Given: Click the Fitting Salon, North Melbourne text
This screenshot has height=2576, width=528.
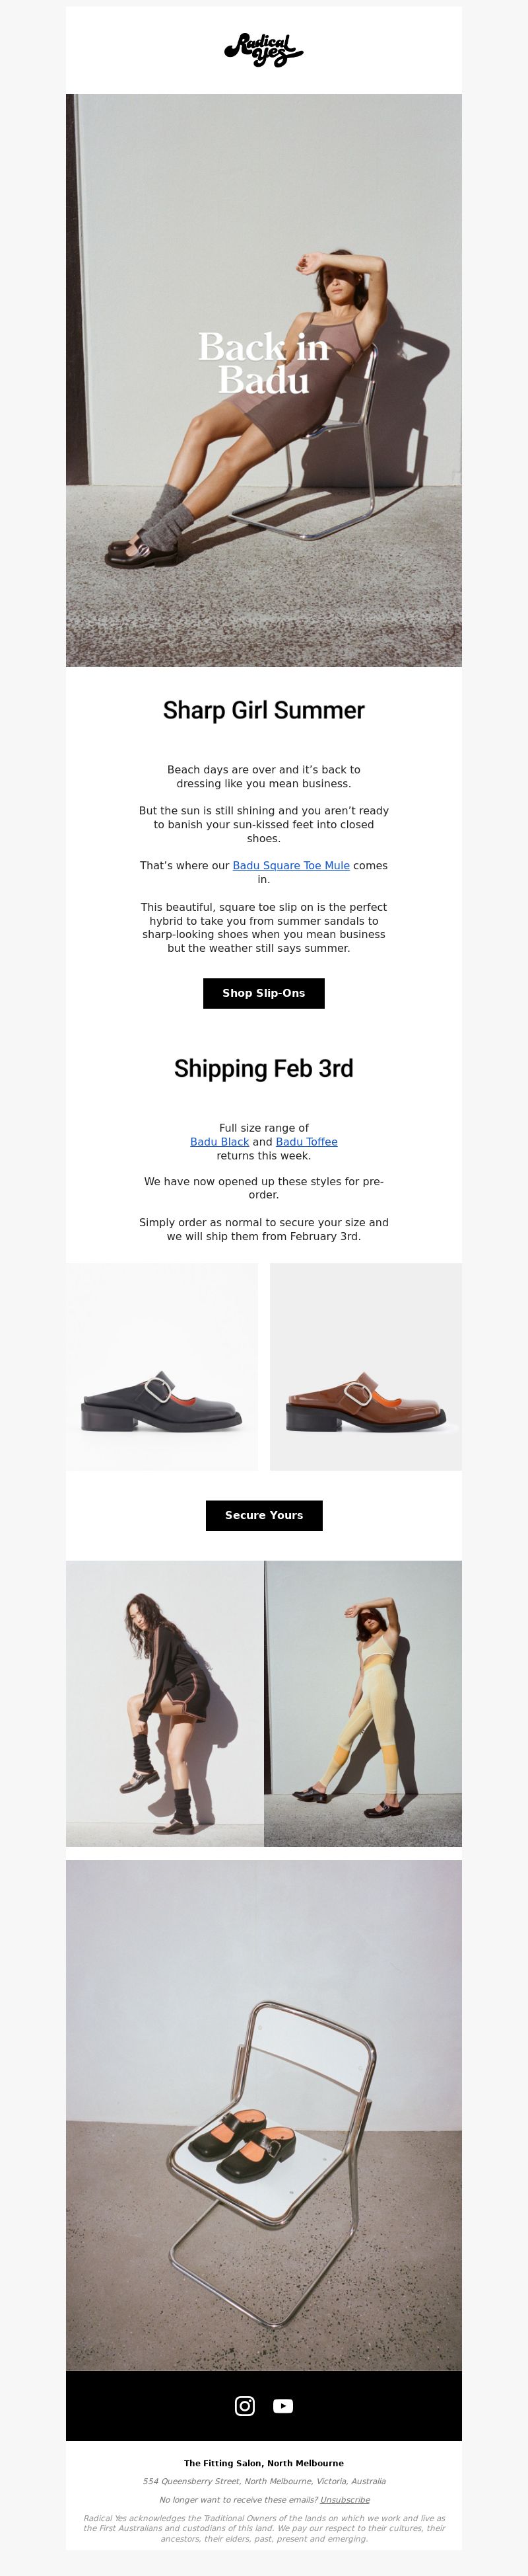Looking at the screenshot, I should 263,2463.
